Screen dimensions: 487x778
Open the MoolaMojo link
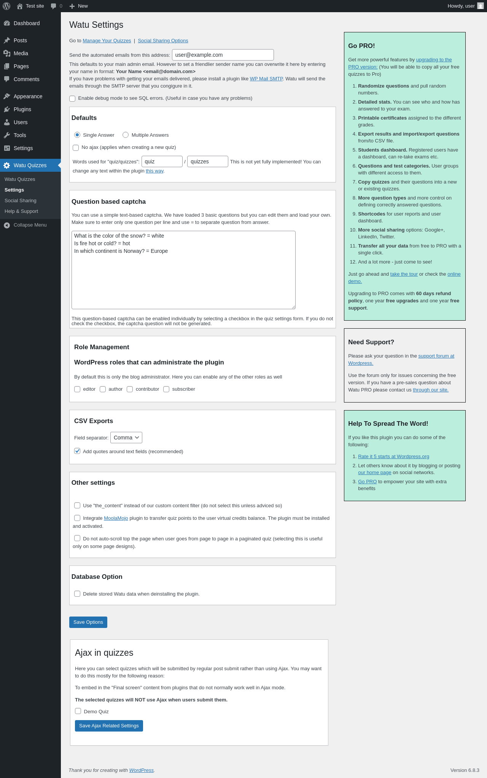pyautogui.click(x=116, y=518)
